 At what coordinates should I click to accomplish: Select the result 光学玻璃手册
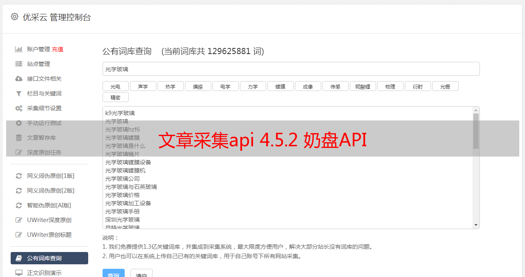122,211
